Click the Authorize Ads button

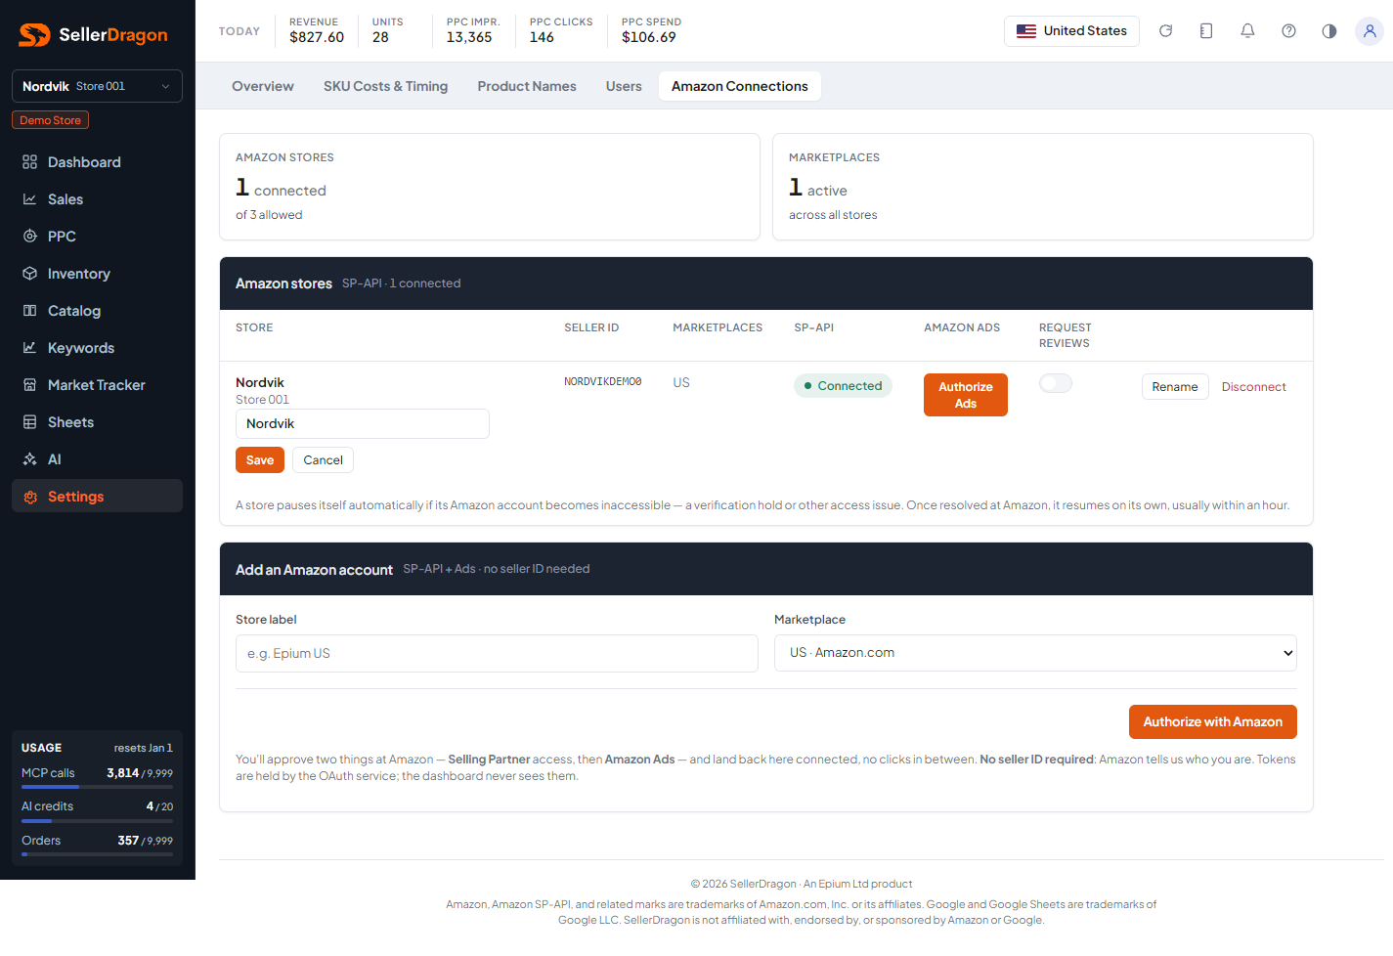[x=966, y=395]
